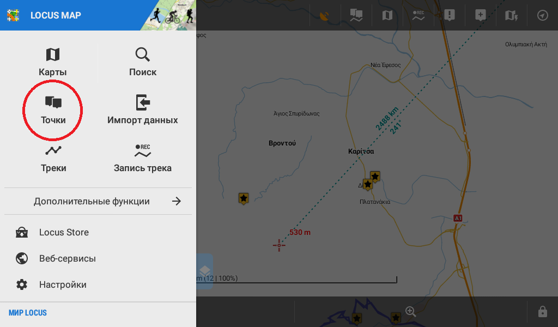Start Запись трека track recording
Image resolution: width=558 pixels, height=327 pixels.
(x=143, y=159)
